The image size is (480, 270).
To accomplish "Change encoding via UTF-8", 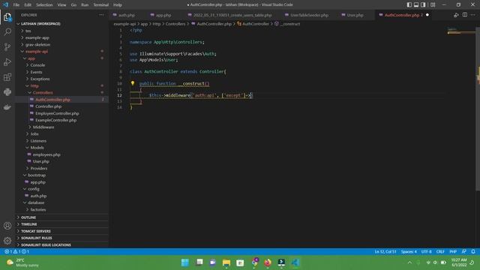I will 426,251.
